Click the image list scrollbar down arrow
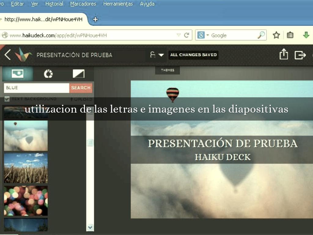 [90, 227]
